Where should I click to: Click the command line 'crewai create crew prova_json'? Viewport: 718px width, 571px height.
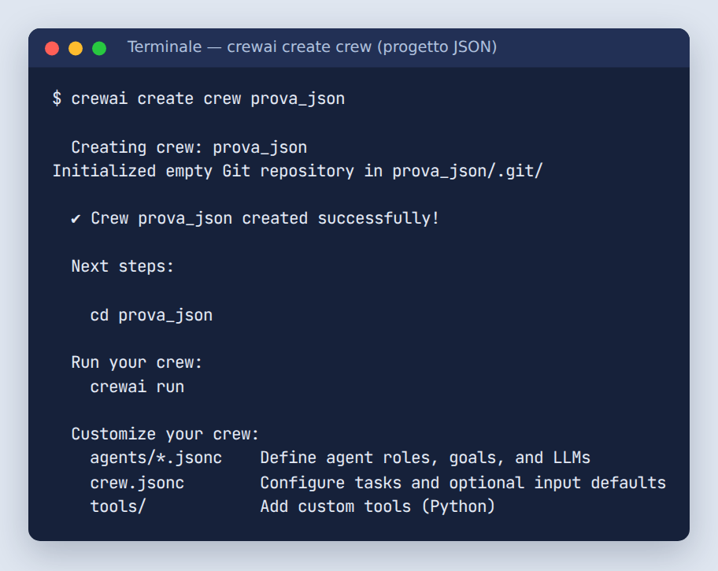pos(208,99)
